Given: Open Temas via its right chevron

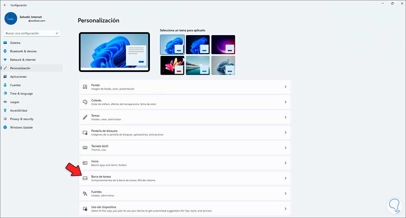Looking at the screenshot, I should pos(285,117).
